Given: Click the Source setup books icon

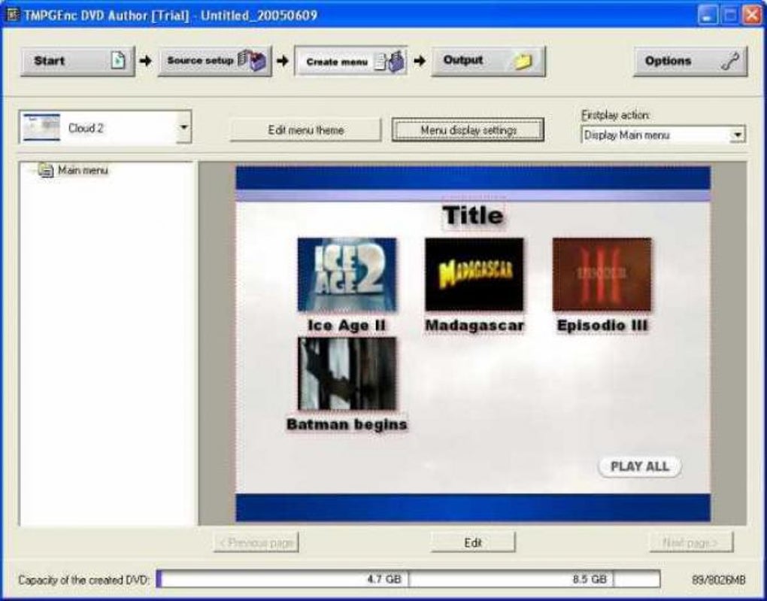Looking at the screenshot, I should 252,61.
